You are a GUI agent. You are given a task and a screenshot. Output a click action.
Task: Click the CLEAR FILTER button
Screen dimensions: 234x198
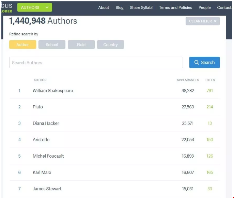tap(203, 21)
